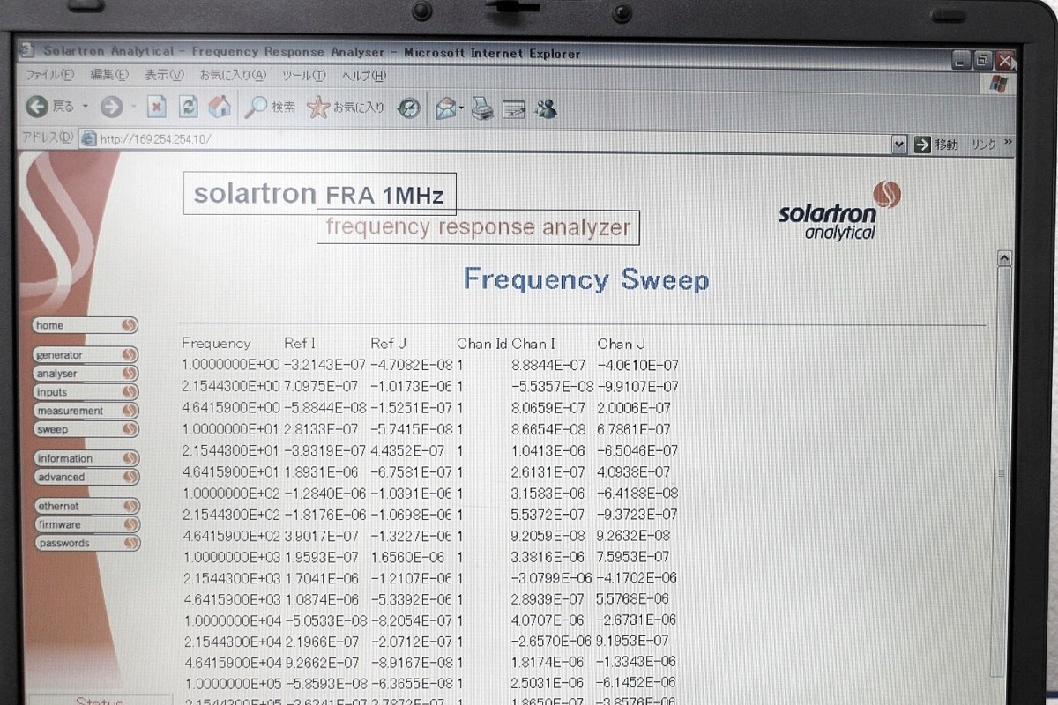Open the generator sidebar page
This screenshot has width=1058, height=705.
86,355
